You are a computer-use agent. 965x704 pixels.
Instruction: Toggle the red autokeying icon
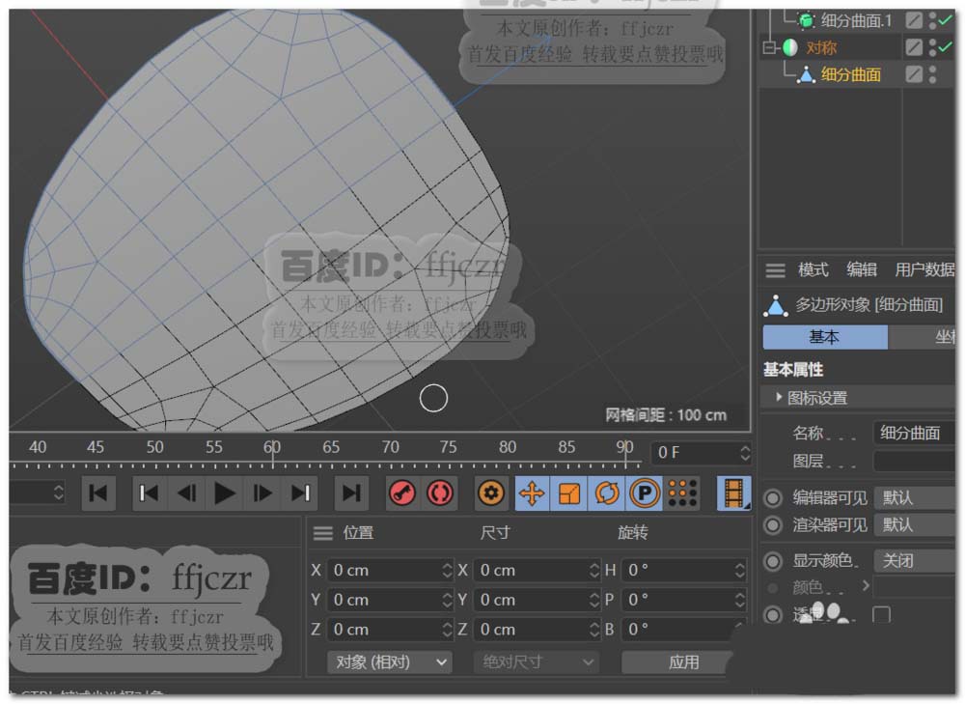coord(439,493)
